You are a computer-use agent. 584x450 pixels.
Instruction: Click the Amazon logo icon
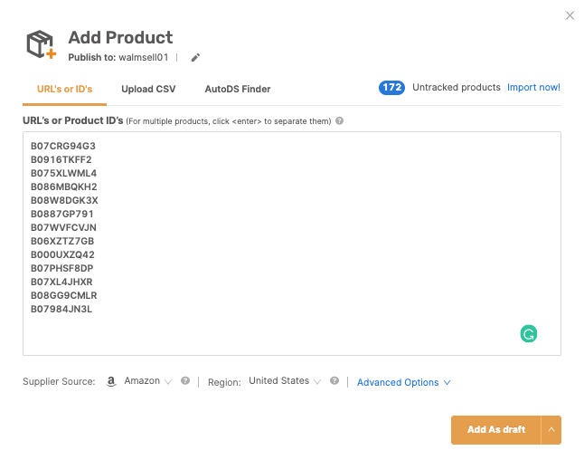[x=111, y=381]
